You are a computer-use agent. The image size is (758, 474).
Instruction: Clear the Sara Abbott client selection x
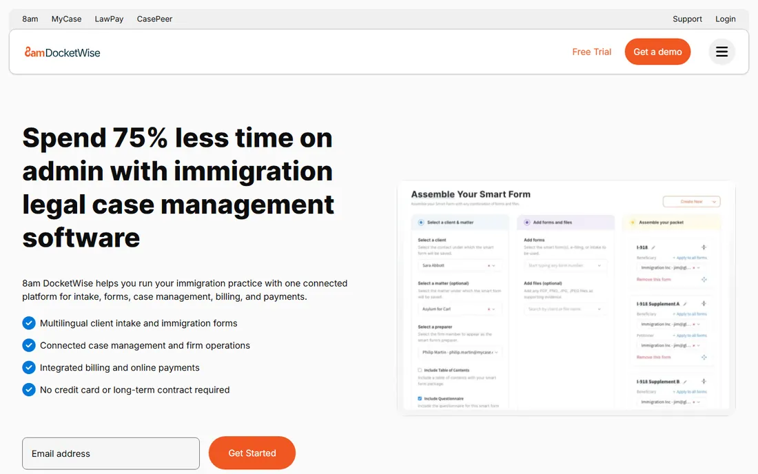pos(489,265)
